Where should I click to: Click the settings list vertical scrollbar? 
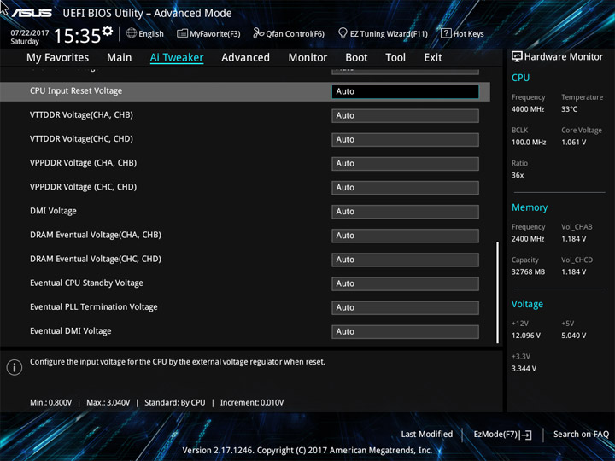[x=497, y=293]
